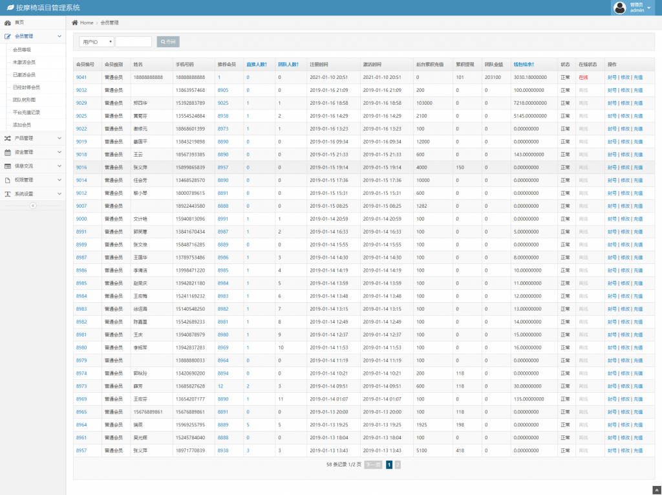Select 平台充值记录 submenu item
The image size is (662, 495).
tap(27, 112)
